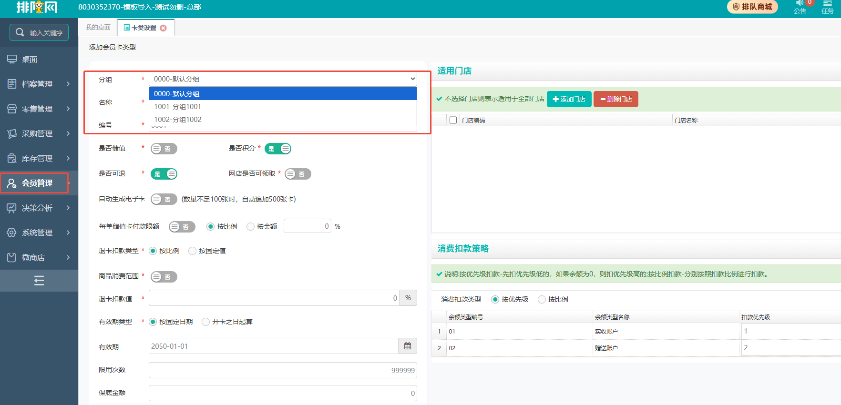Select 按固定值 refund deduction radio
Screen dimensions: 841x405
[193, 251]
